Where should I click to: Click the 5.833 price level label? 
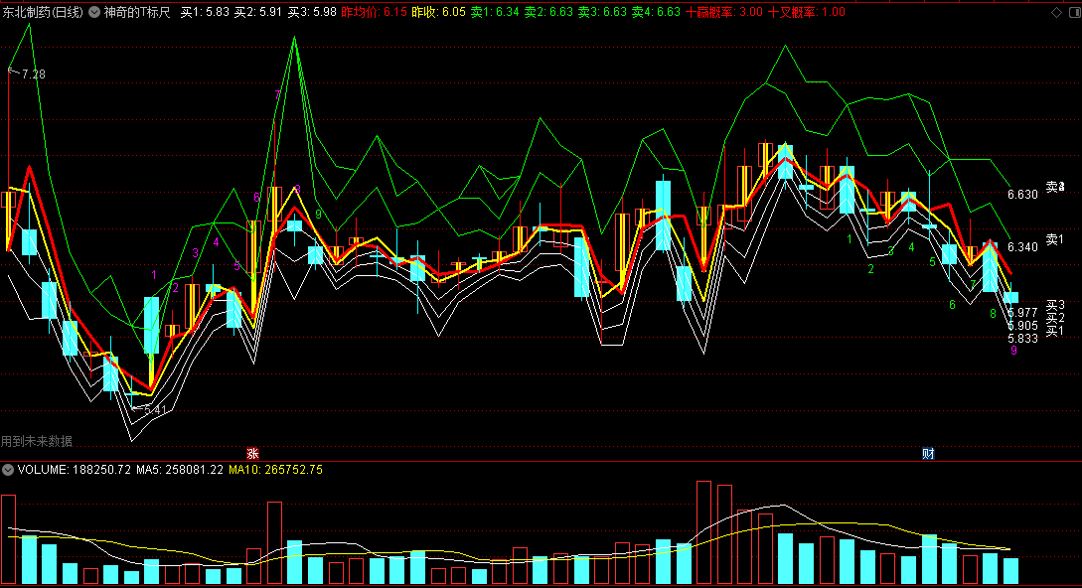click(x=1022, y=339)
